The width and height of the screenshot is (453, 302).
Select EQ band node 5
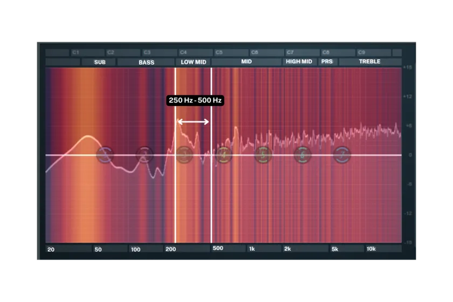(x=263, y=155)
